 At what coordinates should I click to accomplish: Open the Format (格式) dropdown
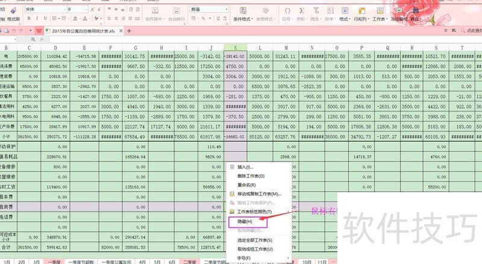click(x=345, y=14)
